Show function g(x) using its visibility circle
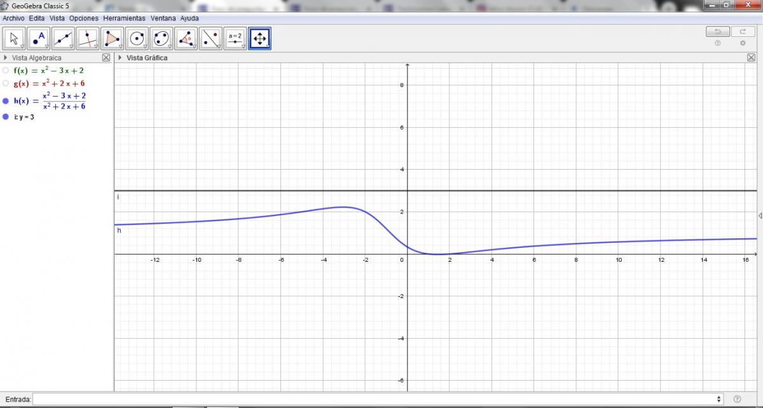 pos(6,83)
